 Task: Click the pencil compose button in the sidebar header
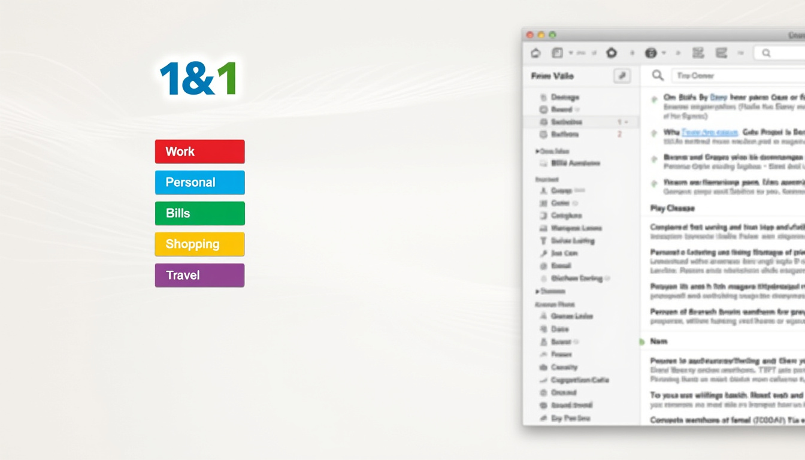coord(622,76)
